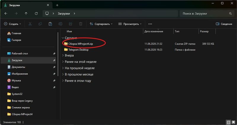237x125 pixels.
Task: Click the Rename icon in toolbar
Action: click(60, 24)
